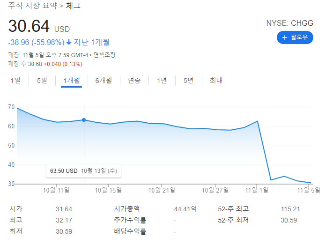Click the NYSE: CHGG ticker label

(x=289, y=23)
